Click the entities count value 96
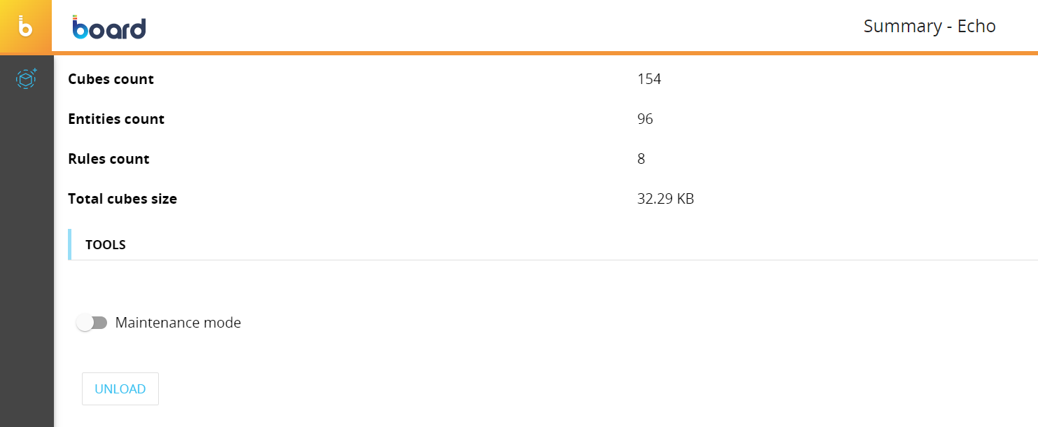Screen dimensions: 1038x427 (645, 119)
